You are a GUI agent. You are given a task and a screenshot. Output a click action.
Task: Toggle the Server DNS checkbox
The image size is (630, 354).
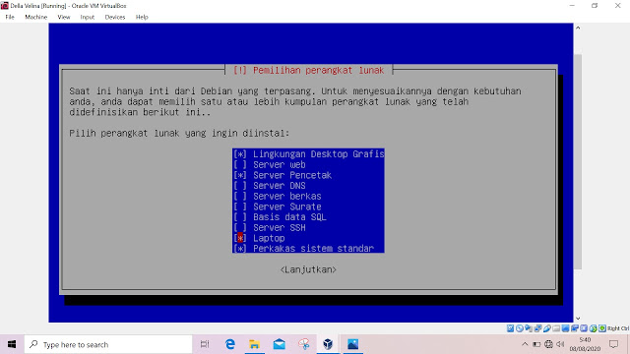(x=240, y=186)
